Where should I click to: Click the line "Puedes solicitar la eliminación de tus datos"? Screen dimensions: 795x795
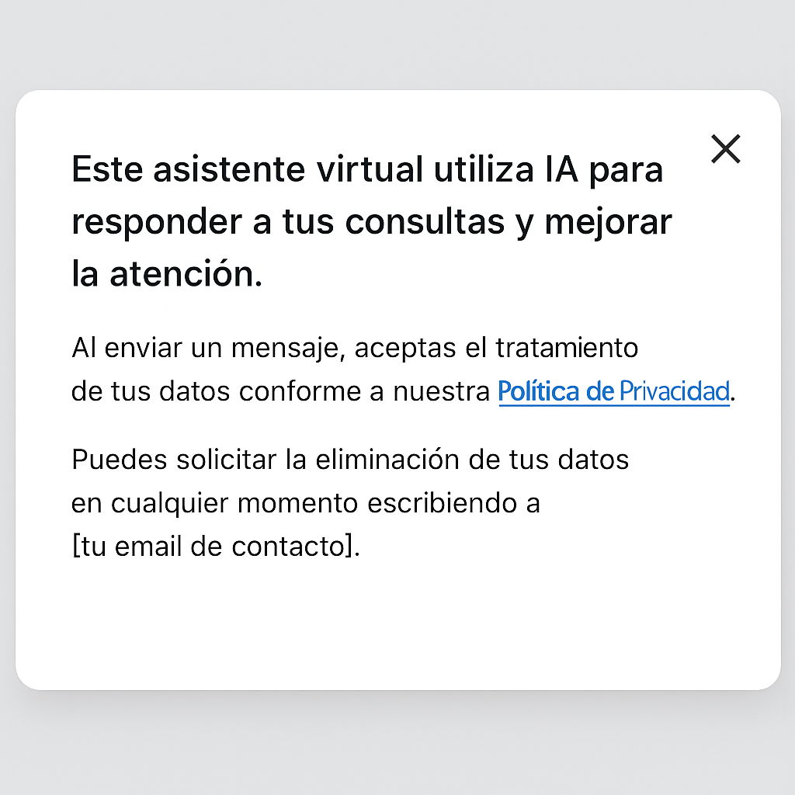coord(350,460)
